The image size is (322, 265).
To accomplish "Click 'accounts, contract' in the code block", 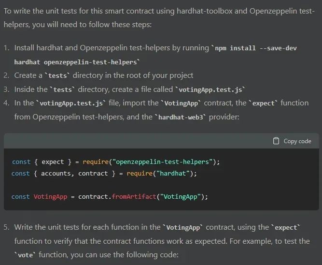I will pos(74,174).
